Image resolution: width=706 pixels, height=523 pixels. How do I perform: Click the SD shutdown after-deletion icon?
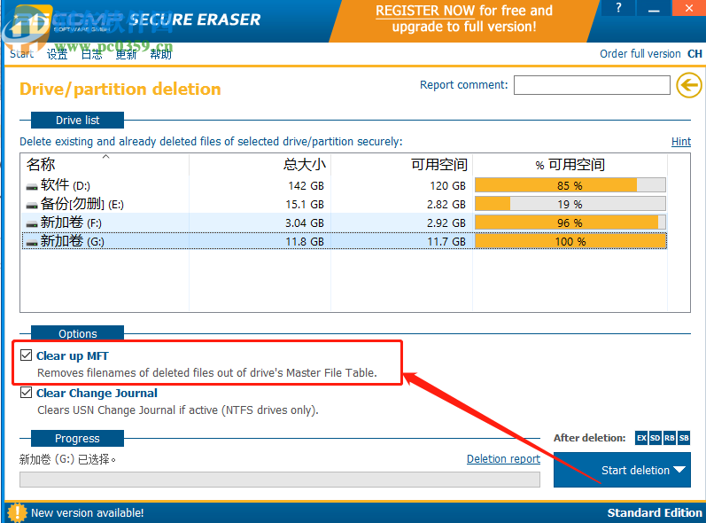click(x=656, y=438)
